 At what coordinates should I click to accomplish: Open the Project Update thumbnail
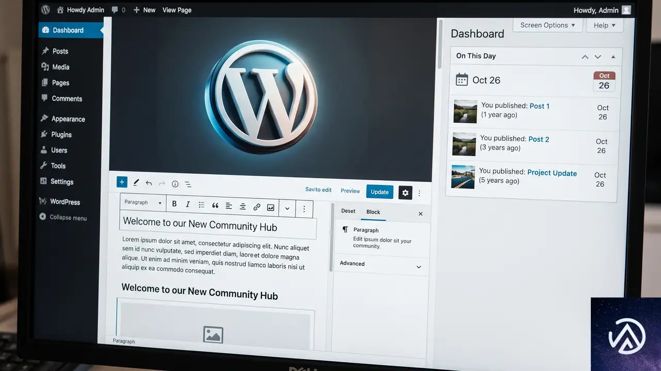(463, 177)
